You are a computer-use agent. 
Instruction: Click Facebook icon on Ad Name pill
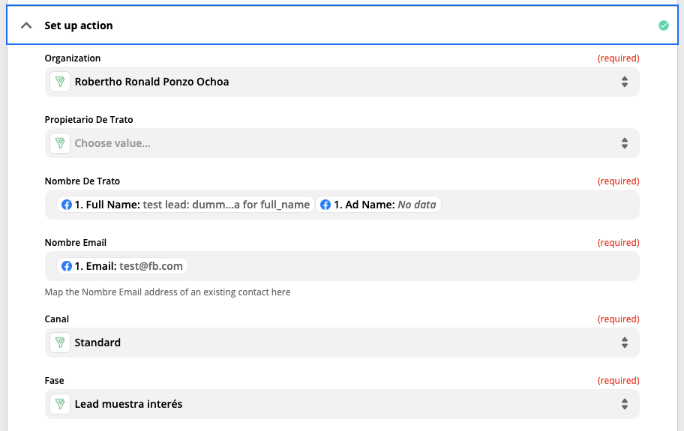pos(325,205)
